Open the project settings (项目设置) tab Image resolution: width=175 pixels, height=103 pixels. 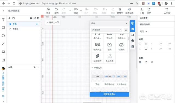point(144,18)
